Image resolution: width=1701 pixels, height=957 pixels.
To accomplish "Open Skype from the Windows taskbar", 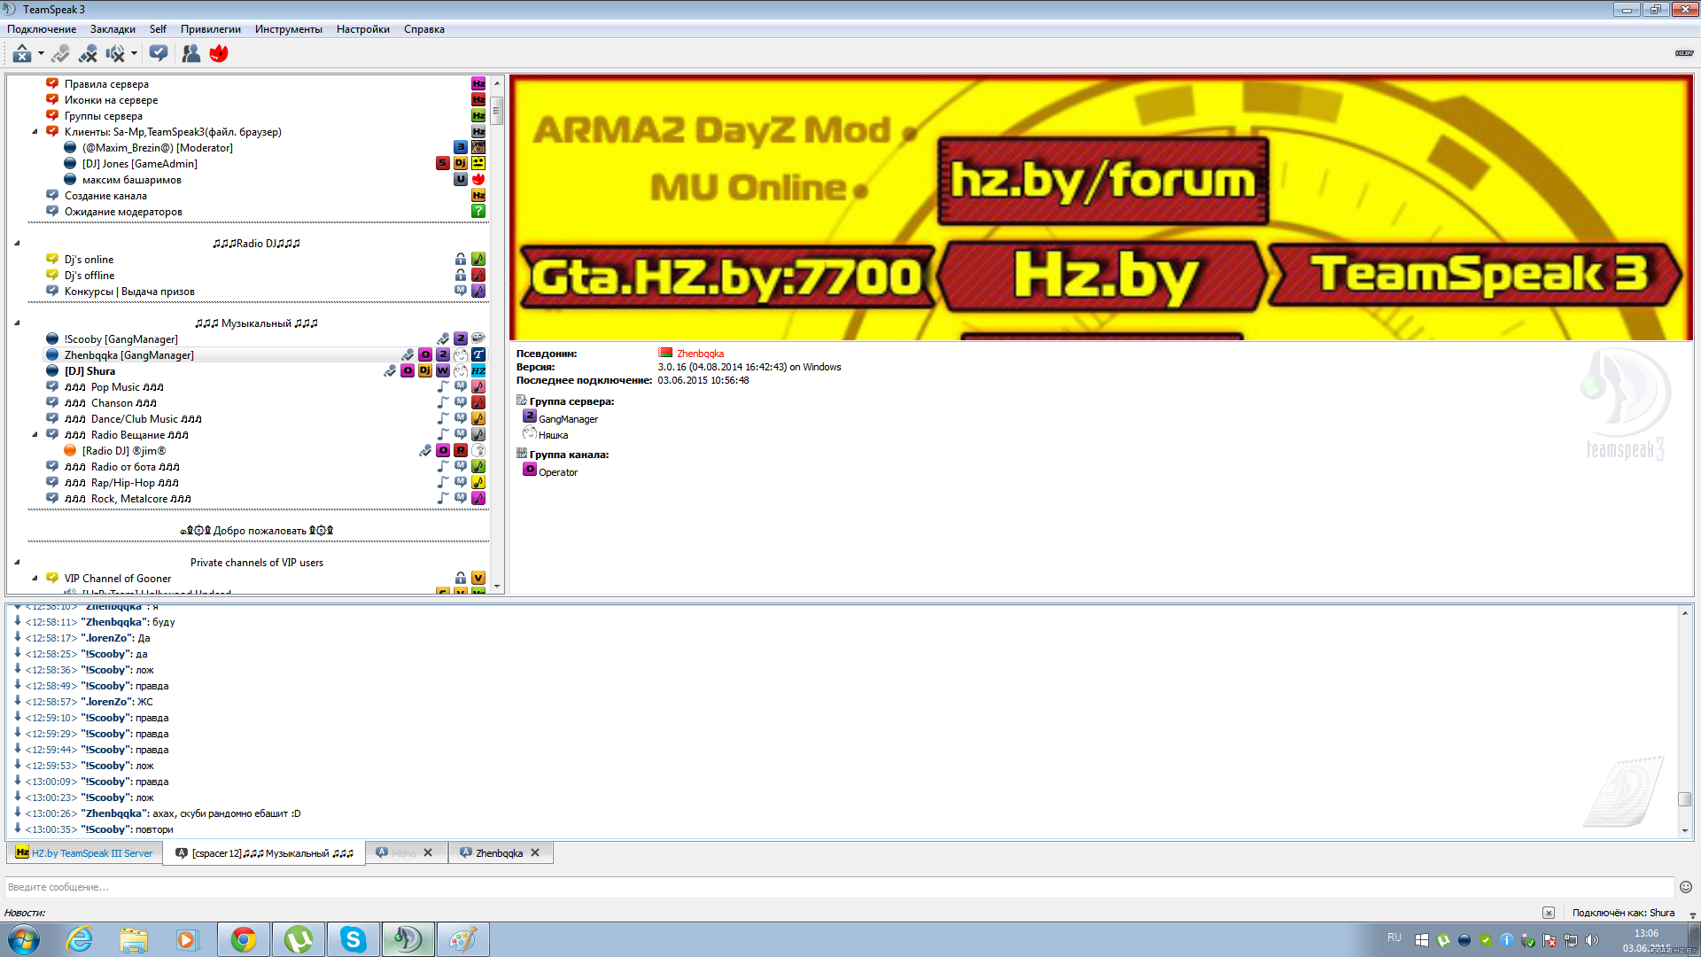I will (353, 939).
